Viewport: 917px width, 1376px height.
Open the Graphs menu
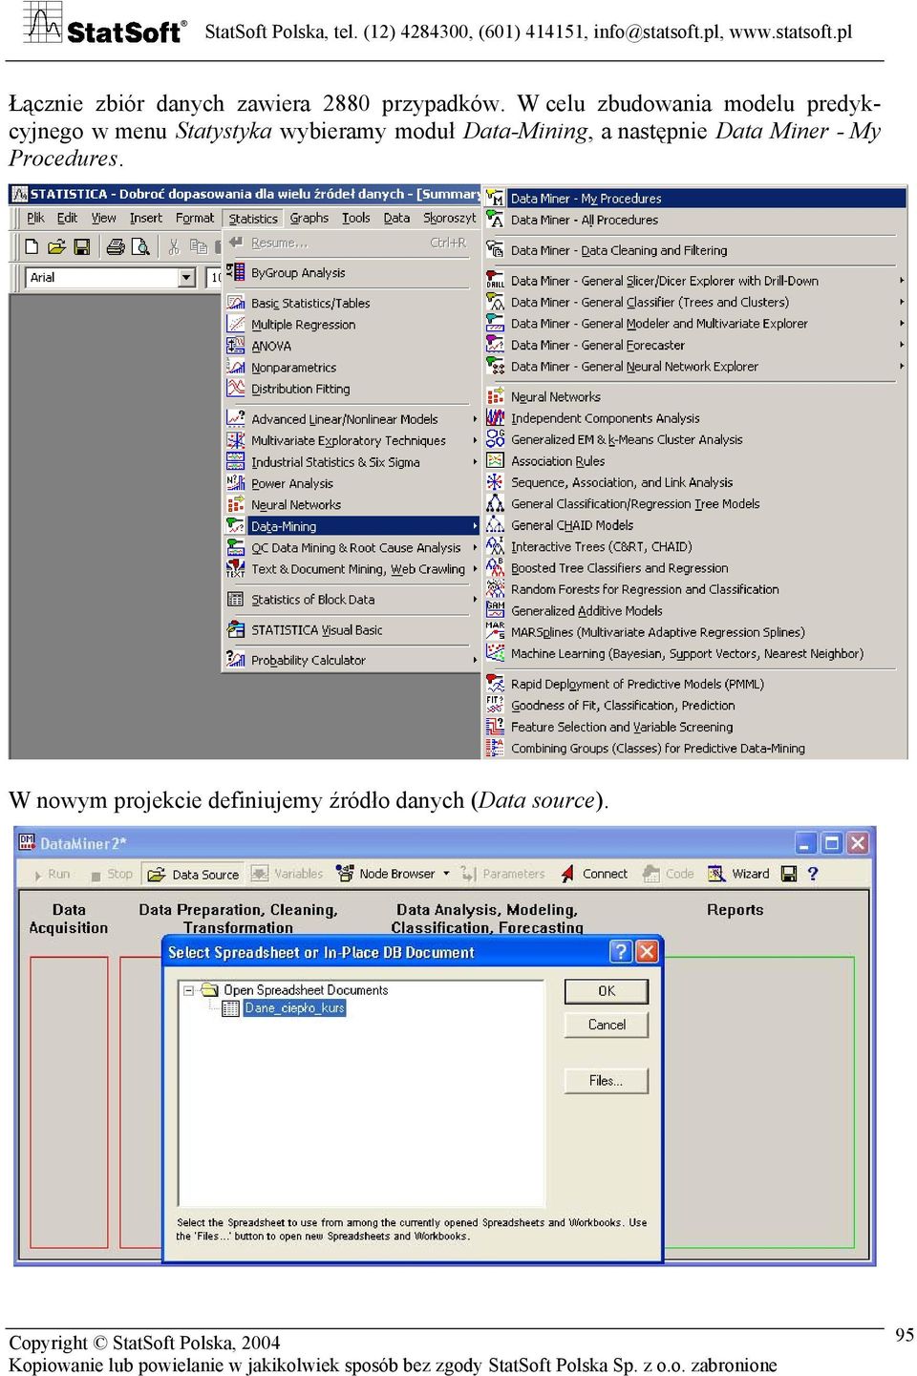click(x=309, y=218)
